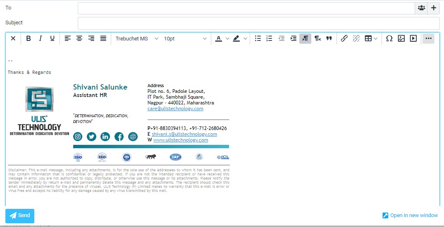The height and width of the screenshot is (227, 444).
Task: Apply blockquote formatting
Action: point(329,38)
